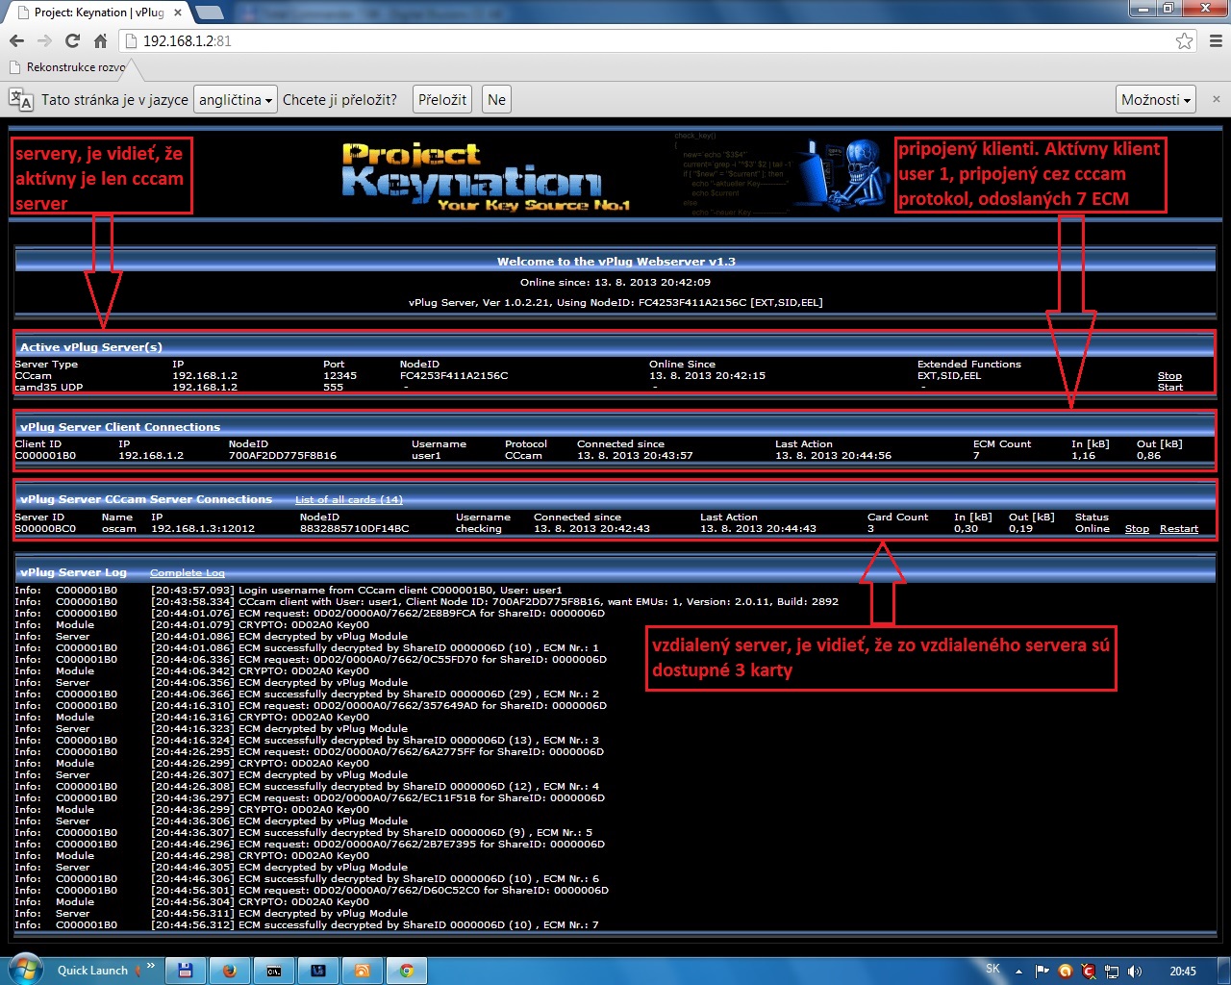Click the browser forward arrow
The height and width of the screenshot is (985, 1231).
coord(44,41)
